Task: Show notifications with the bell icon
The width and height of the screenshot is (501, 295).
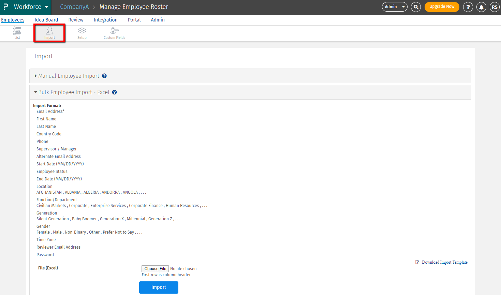Action: click(481, 7)
